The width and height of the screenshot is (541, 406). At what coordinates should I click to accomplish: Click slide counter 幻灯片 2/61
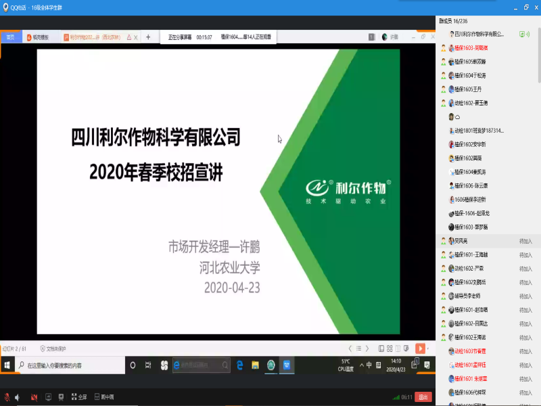pos(14,348)
